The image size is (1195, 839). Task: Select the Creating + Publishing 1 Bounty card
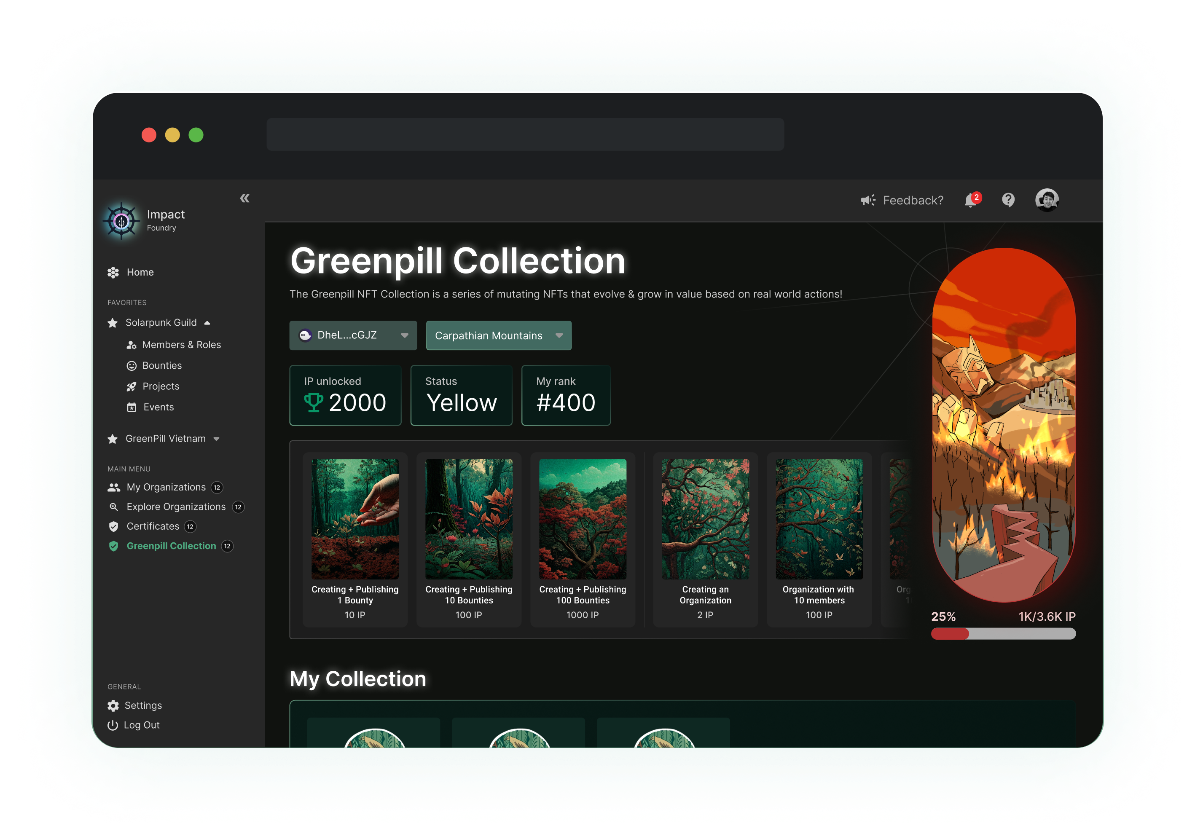click(355, 539)
